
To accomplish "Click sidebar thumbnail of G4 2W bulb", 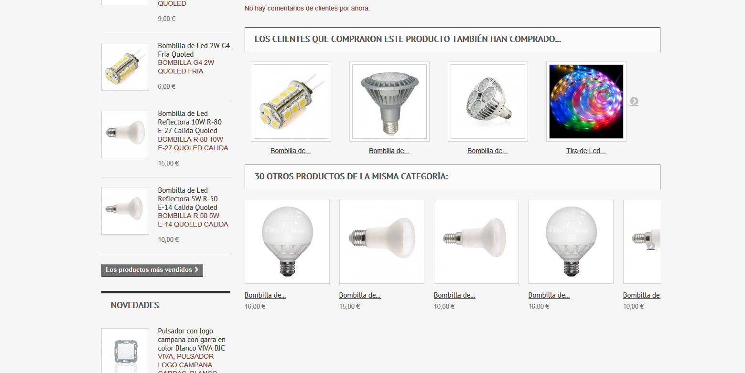I will (x=125, y=67).
